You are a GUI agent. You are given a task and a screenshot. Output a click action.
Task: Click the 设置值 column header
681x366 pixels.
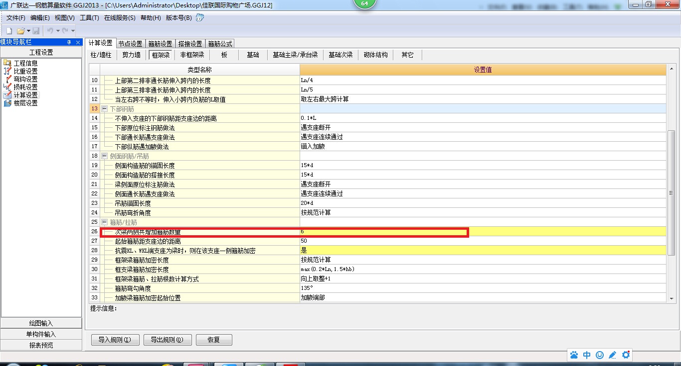click(483, 70)
